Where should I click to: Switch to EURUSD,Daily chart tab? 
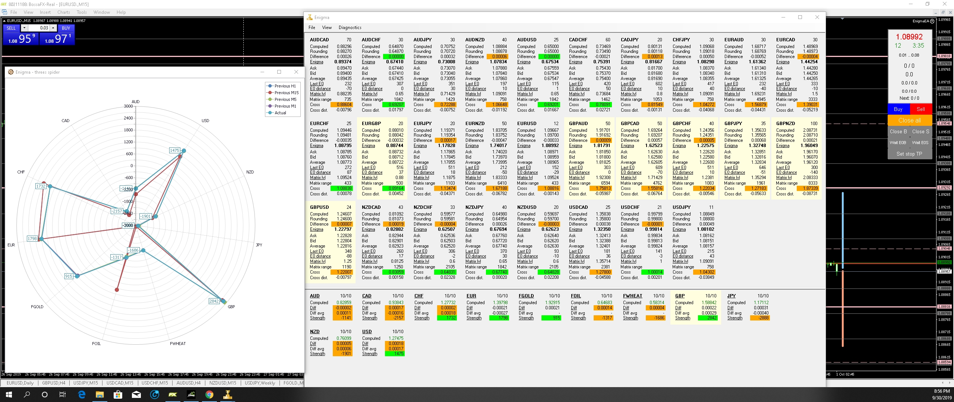[20, 383]
